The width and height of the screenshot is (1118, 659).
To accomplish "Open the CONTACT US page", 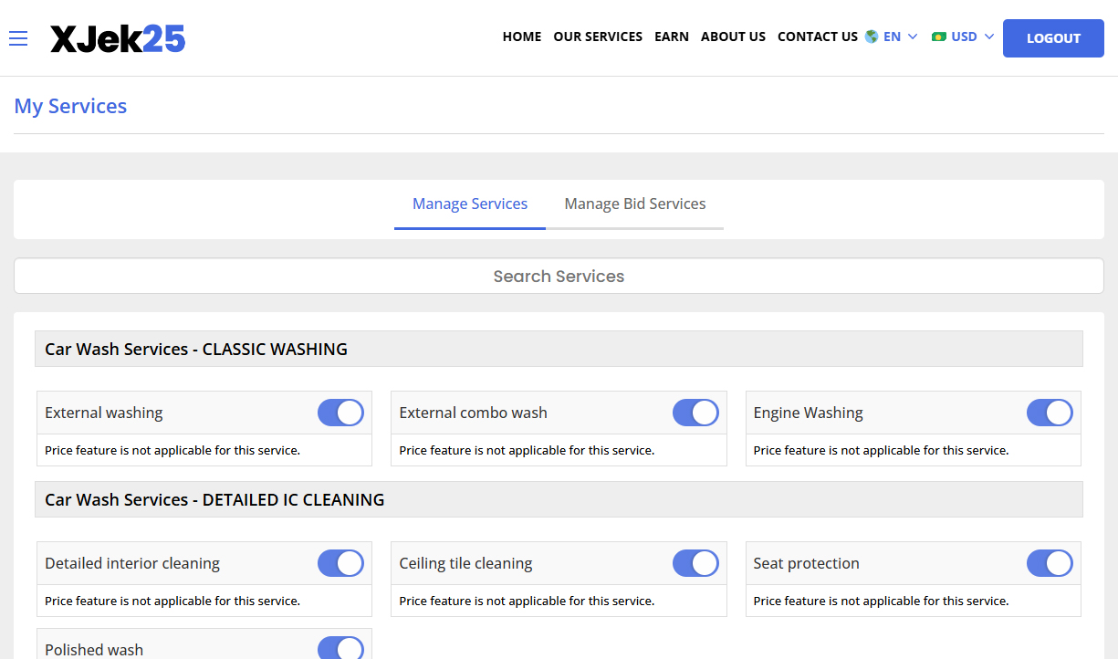I will pos(817,37).
